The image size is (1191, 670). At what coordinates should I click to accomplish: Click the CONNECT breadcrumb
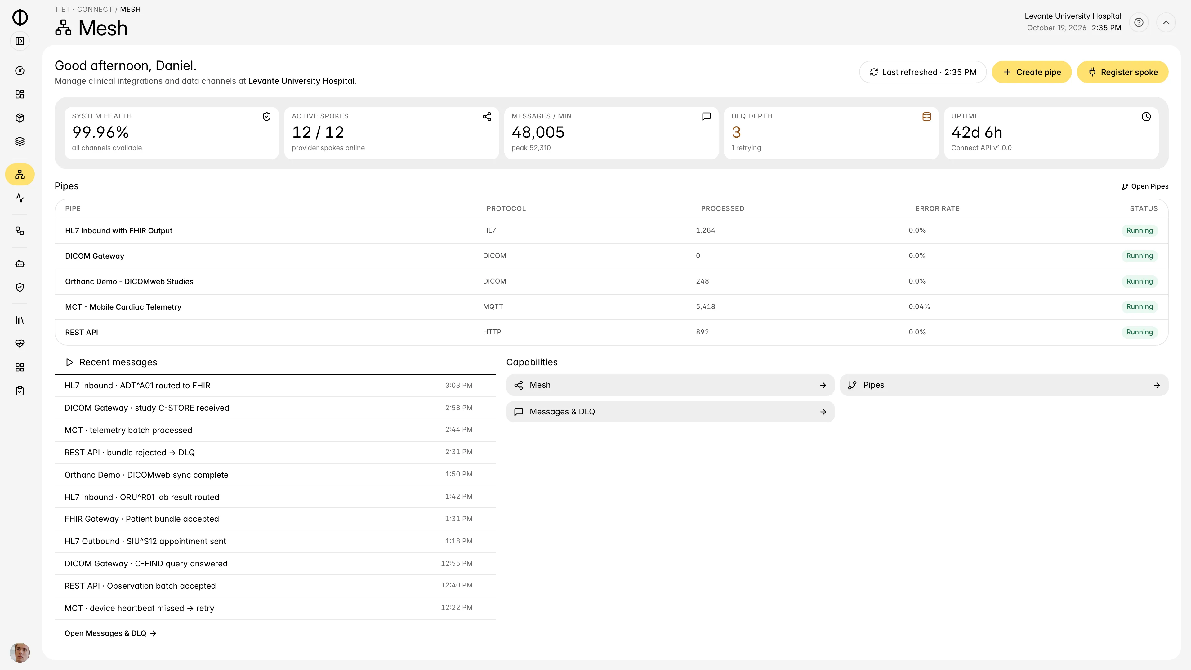tap(95, 9)
